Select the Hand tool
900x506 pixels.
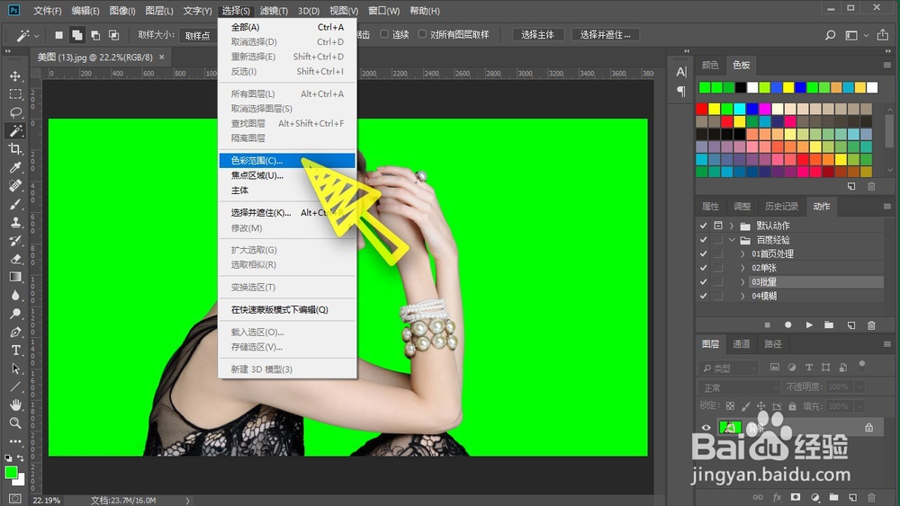pos(15,404)
